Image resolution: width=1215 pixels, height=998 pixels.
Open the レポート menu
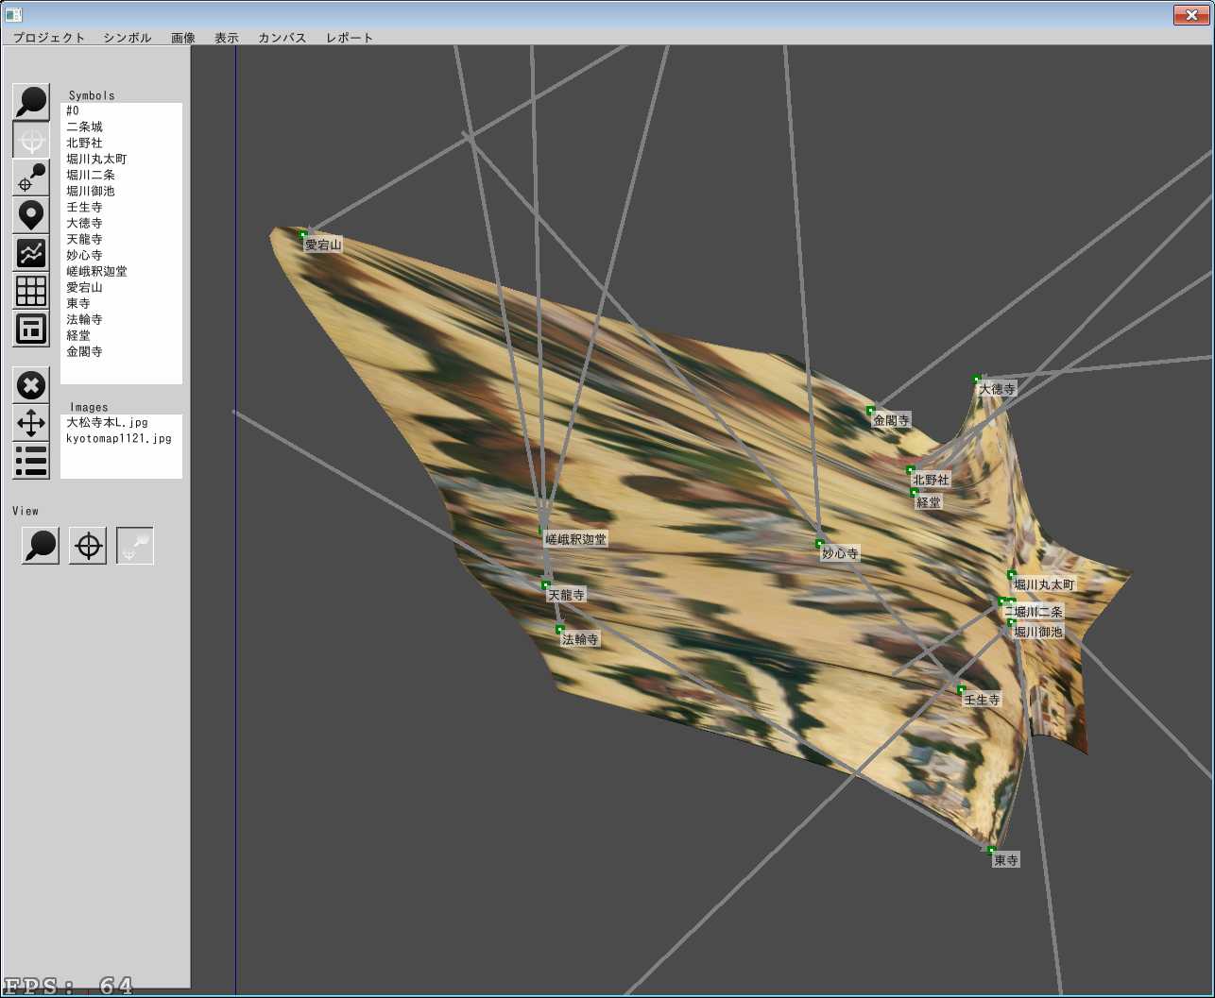tap(350, 38)
